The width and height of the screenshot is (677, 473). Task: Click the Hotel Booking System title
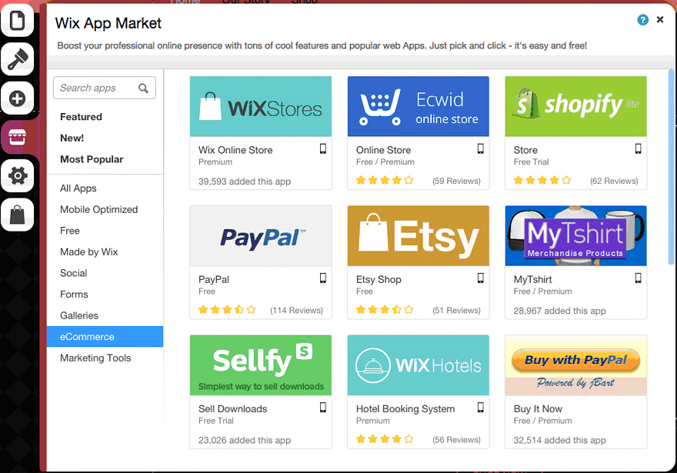405,408
